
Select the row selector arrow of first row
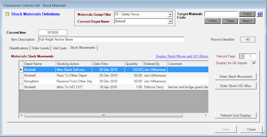pyautogui.click(x=21, y=70)
